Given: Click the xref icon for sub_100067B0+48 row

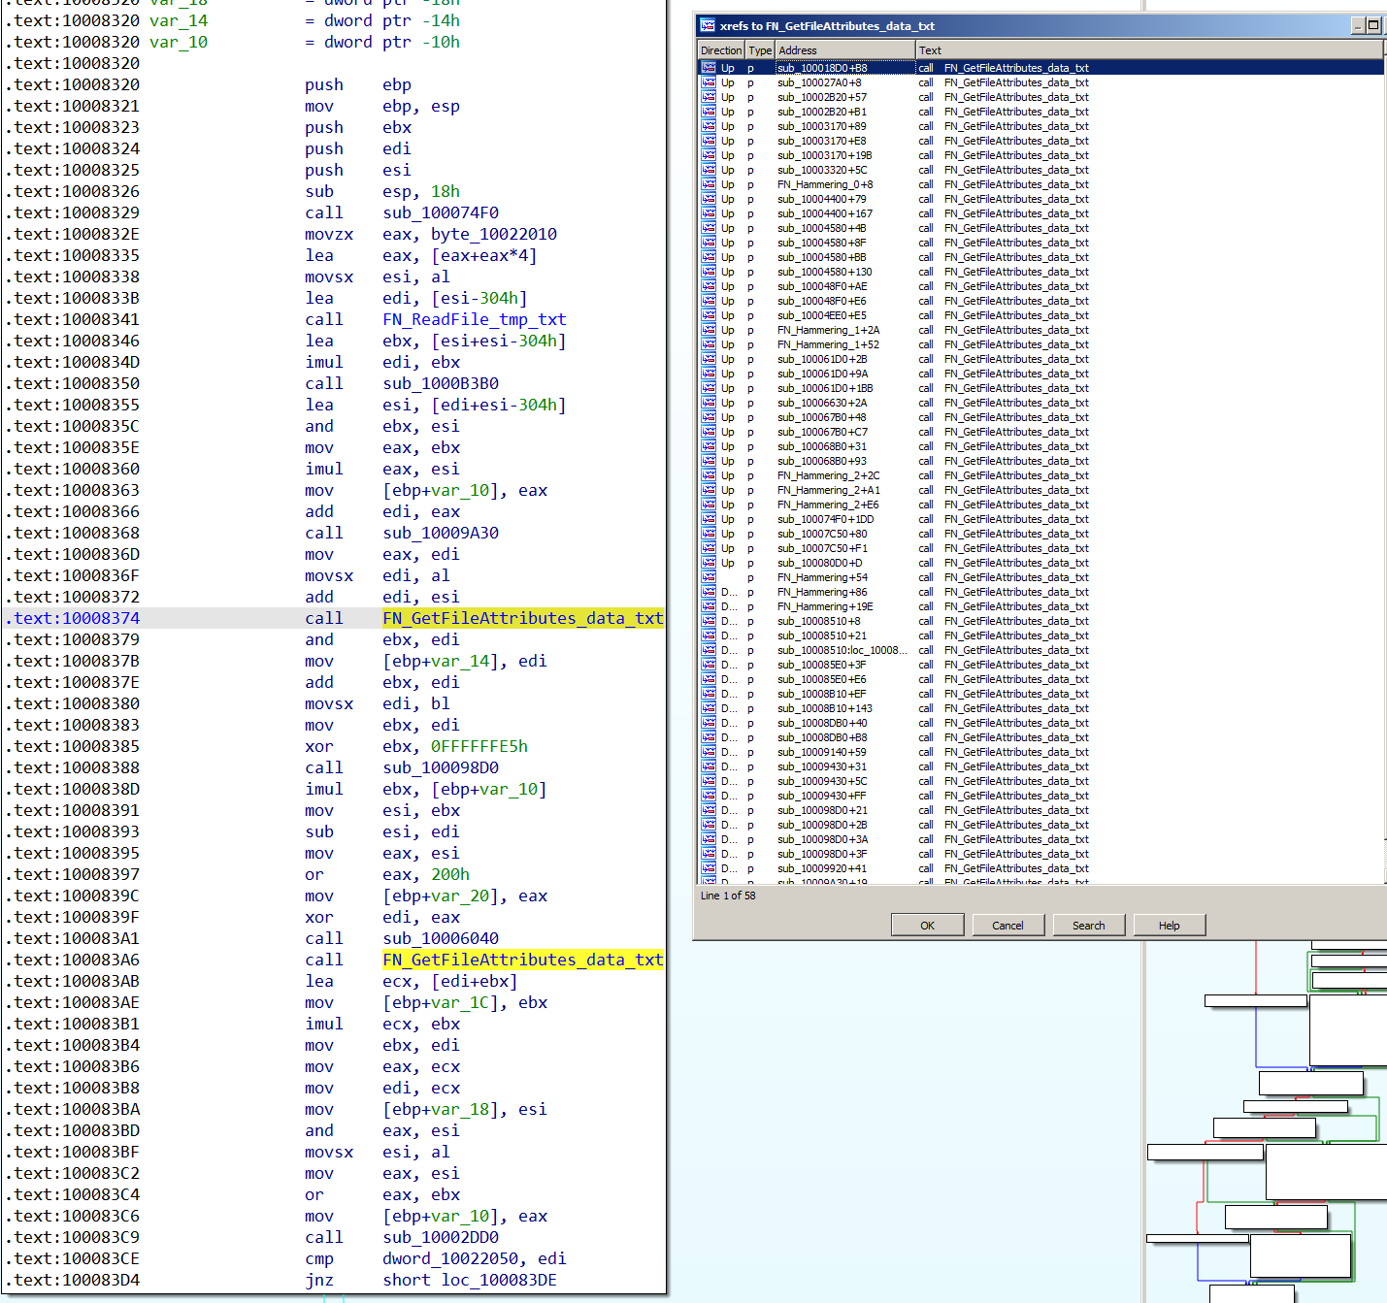Looking at the screenshot, I should coord(709,417).
